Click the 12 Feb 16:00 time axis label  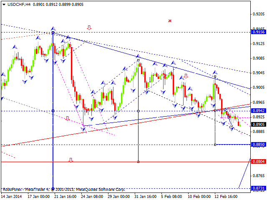click(x=227, y=196)
